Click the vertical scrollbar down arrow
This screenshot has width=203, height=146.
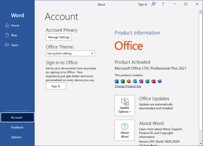click(x=201, y=143)
